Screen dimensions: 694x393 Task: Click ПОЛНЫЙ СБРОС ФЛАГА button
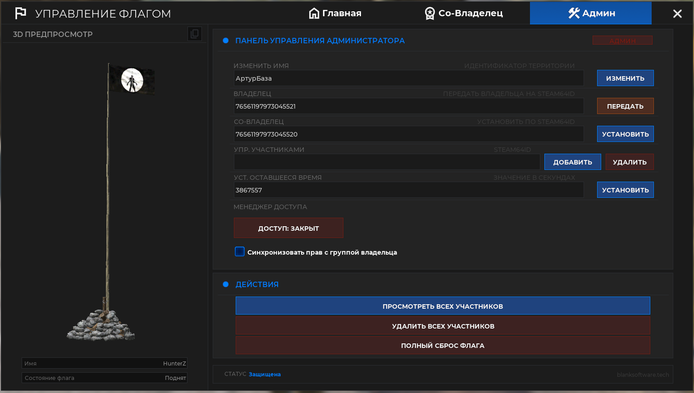point(443,345)
